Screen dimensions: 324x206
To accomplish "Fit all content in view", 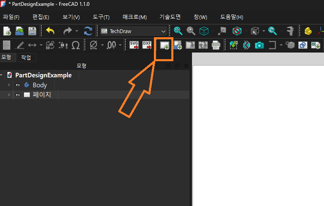I will 178,31.
